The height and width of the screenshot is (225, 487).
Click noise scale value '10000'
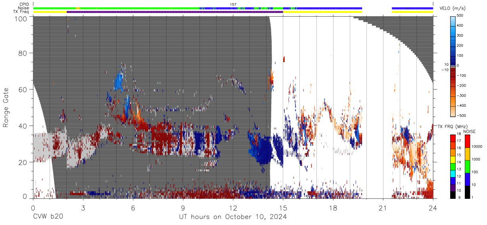click(x=477, y=146)
